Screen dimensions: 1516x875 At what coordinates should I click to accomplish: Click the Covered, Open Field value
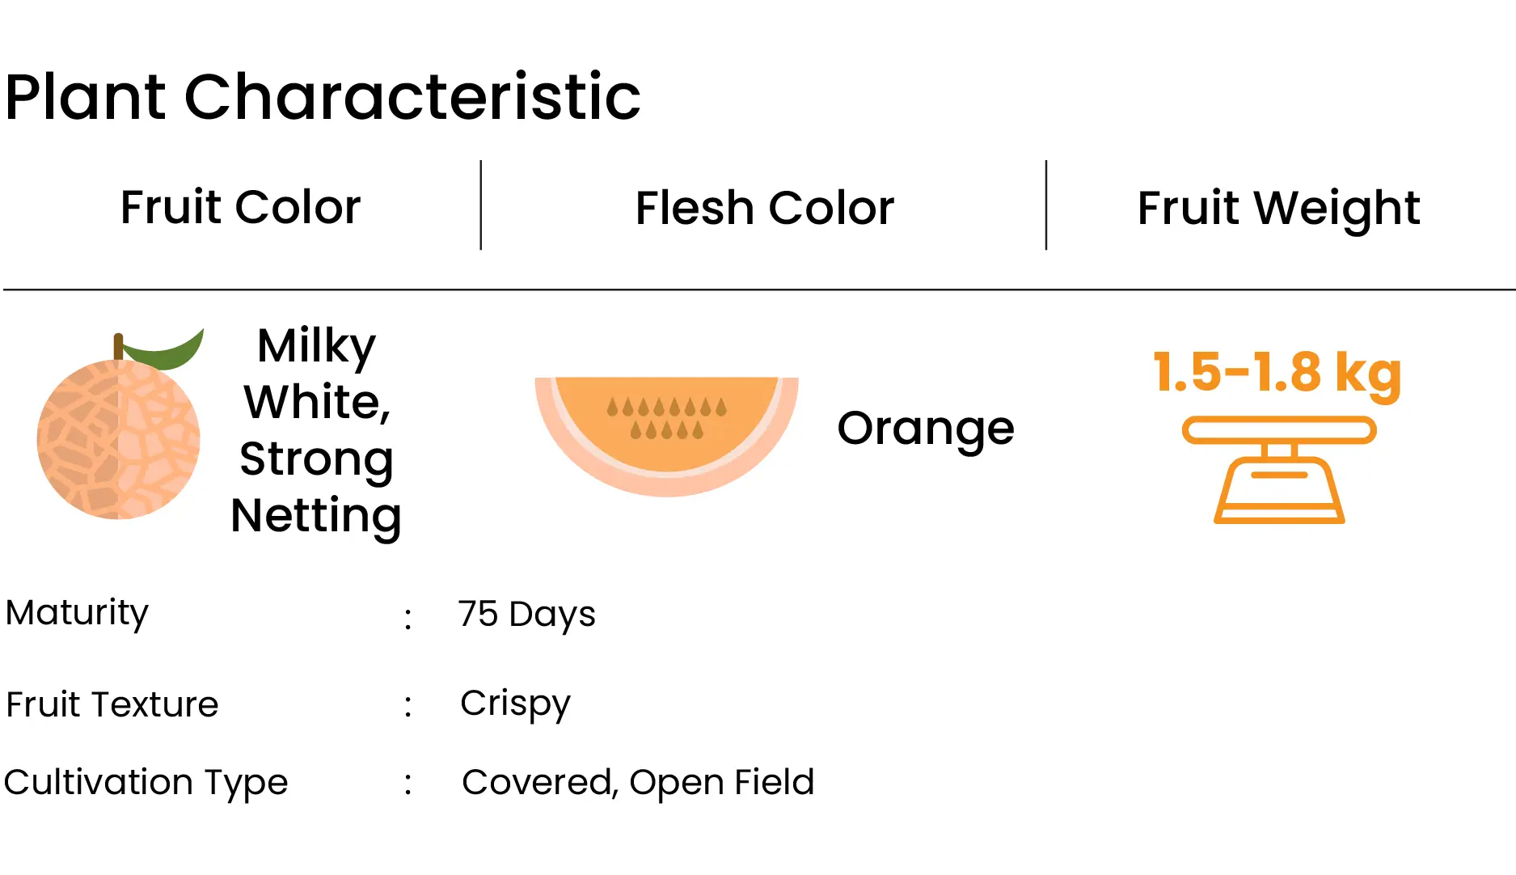(638, 783)
